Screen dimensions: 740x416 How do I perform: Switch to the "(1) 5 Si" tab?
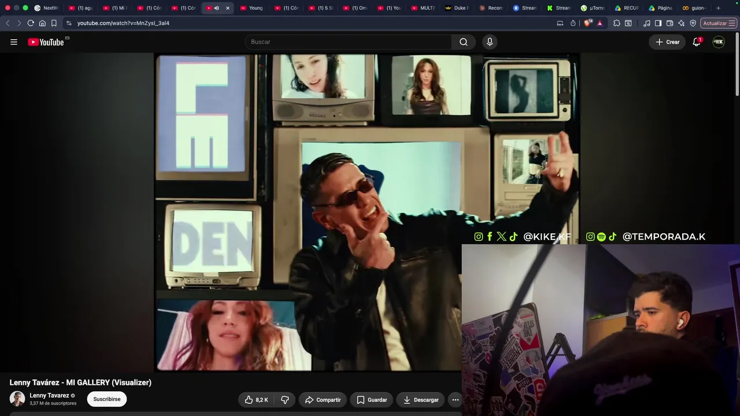click(x=321, y=8)
